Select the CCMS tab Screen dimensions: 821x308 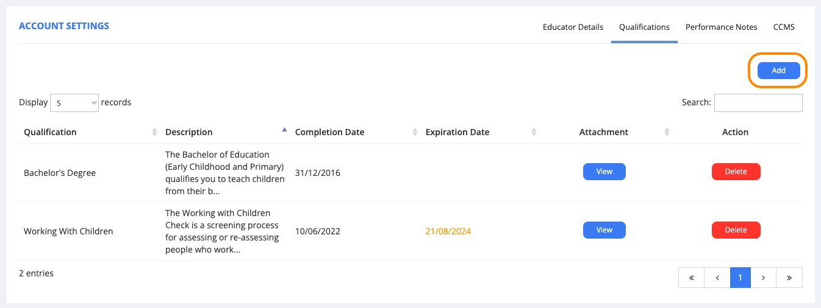tap(784, 27)
